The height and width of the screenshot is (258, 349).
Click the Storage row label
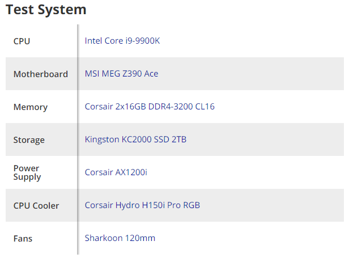tap(29, 140)
